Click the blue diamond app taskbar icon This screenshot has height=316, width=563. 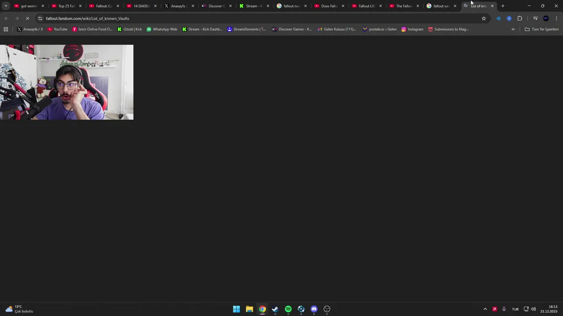301,309
